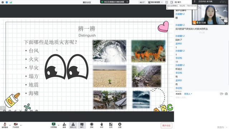Raise hand using the 举手 icon
The height and width of the screenshot is (129, 229).
(x=102, y=125)
